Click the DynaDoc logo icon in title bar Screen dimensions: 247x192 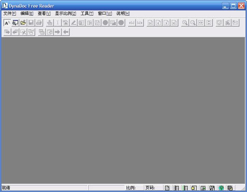pyautogui.click(x=5, y=6)
